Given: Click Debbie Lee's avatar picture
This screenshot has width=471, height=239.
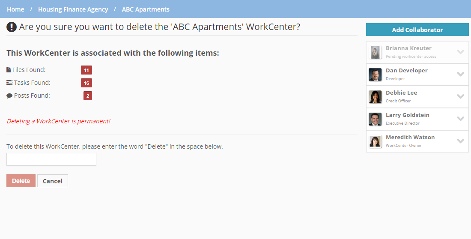Looking at the screenshot, I should (x=375, y=97).
